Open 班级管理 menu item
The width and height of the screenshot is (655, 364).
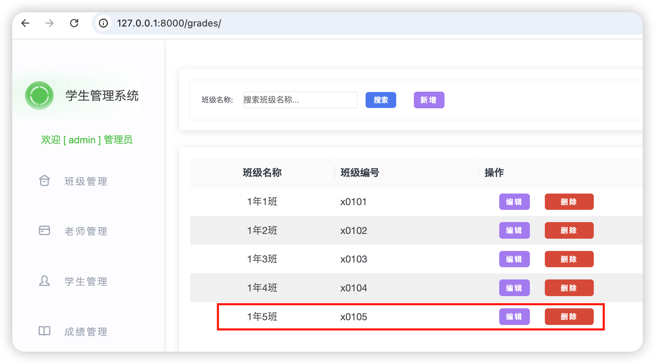pos(86,181)
